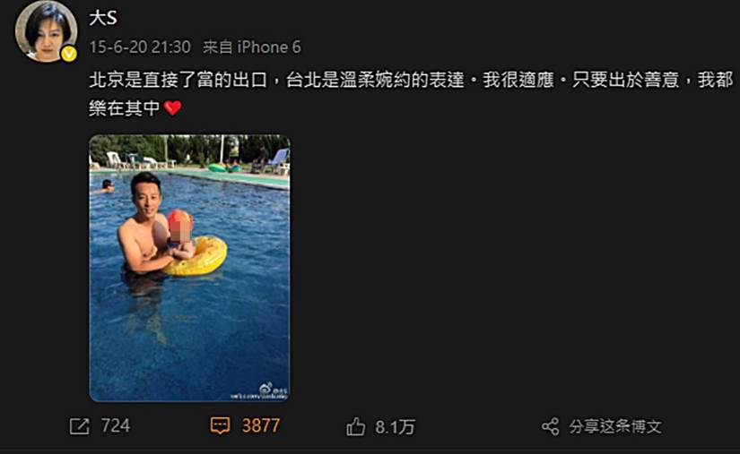Select the 分享这条博文 share link

615,426
